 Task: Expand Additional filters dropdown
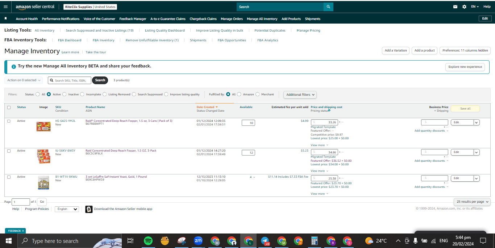[x=300, y=95]
